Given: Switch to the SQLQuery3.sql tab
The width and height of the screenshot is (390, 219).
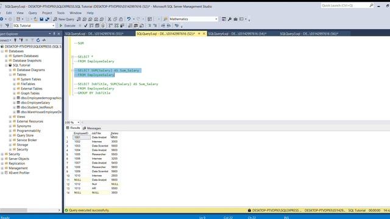Looking at the screenshot, I should pyautogui.click(x=309, y=34).
